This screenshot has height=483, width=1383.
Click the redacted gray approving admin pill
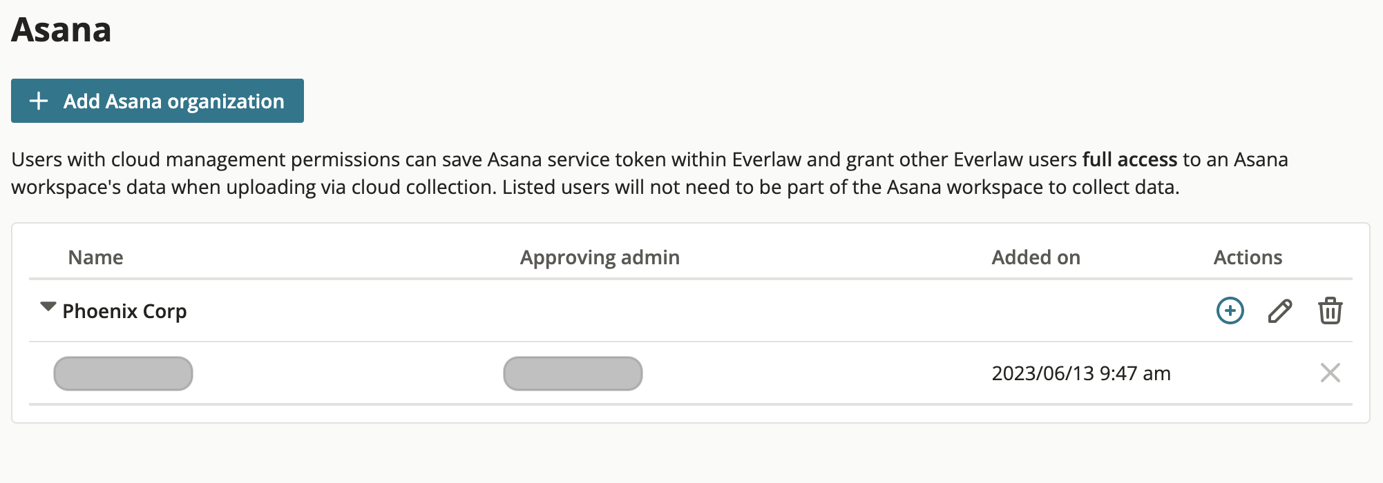coord(573,373)
